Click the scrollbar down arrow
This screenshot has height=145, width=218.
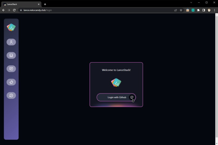[217, 144]
